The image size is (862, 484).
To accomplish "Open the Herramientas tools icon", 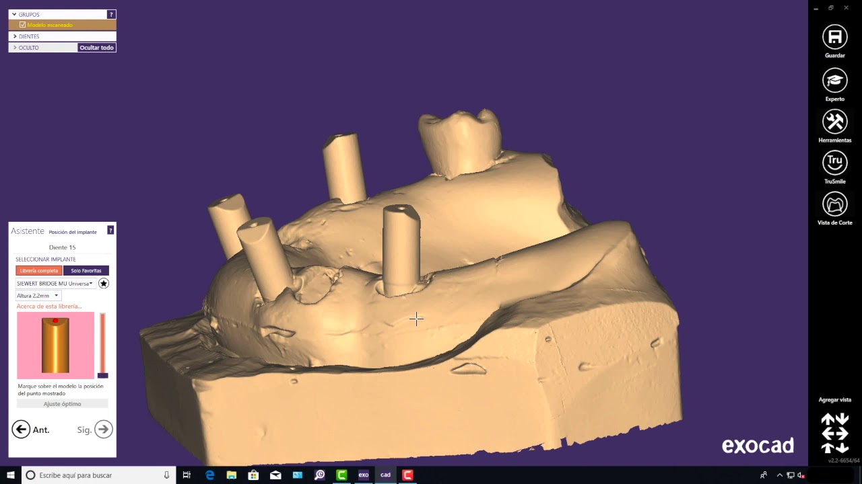I will click(x=834, y=122).
